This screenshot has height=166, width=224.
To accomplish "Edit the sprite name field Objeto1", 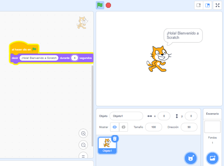I will pos(126,116).
